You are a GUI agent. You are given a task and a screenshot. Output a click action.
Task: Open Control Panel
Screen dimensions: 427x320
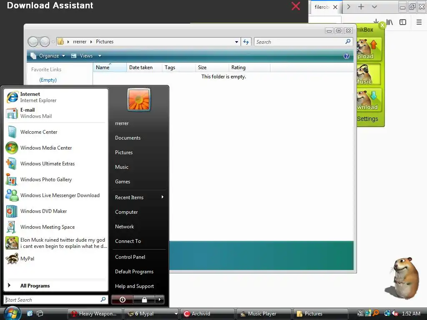click(138, 257)
